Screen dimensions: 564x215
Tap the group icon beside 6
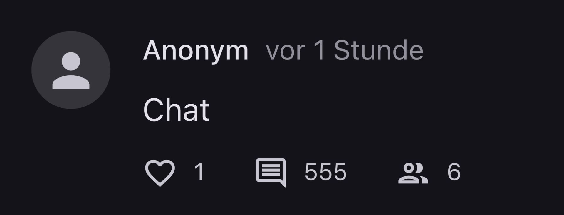pos(413,173)
